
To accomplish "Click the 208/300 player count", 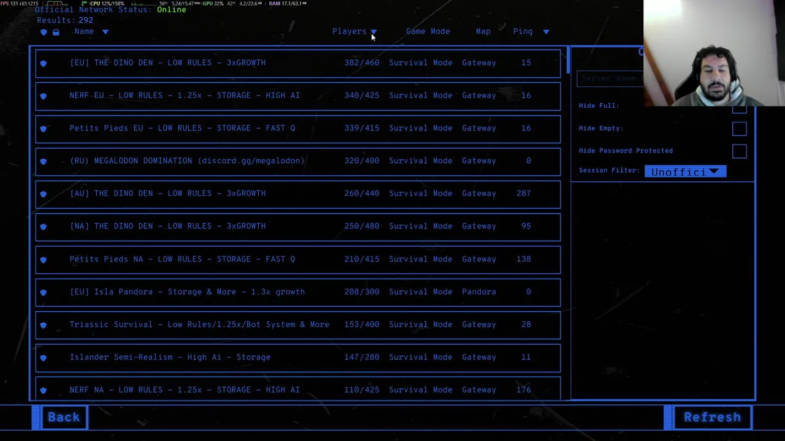I will pos(362,292).
